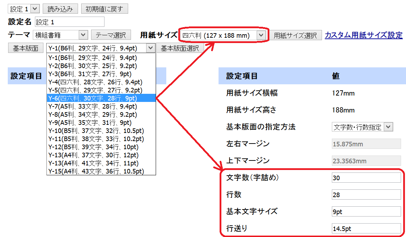Click the 初期値に戻す button
The image size is (406, 237).
point(105,9)
